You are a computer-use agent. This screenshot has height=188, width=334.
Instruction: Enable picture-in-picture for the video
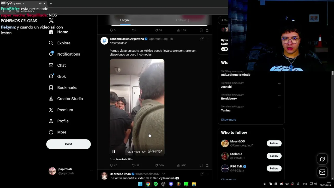155,152
